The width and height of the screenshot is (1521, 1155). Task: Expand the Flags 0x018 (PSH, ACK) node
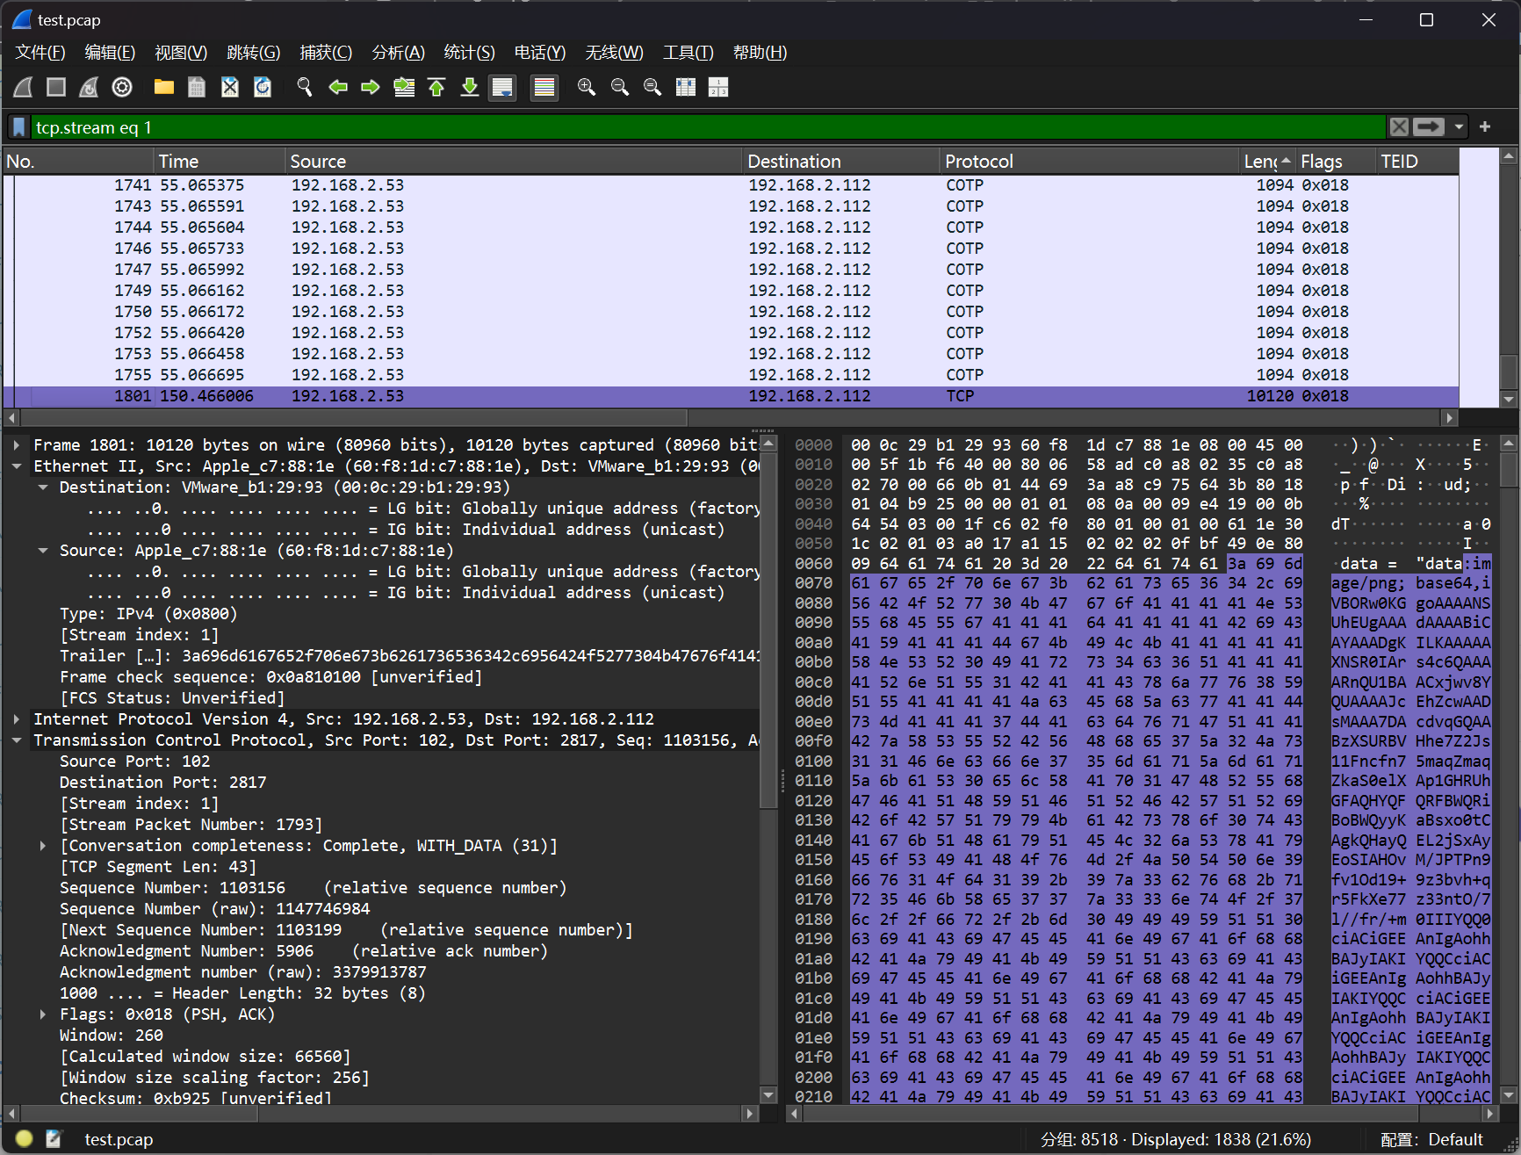(43, 1014)
